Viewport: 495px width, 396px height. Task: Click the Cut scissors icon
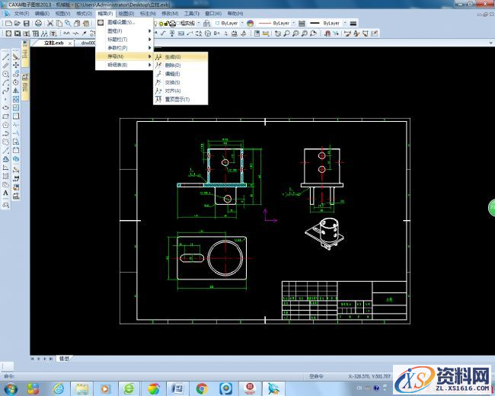point(49,24)
